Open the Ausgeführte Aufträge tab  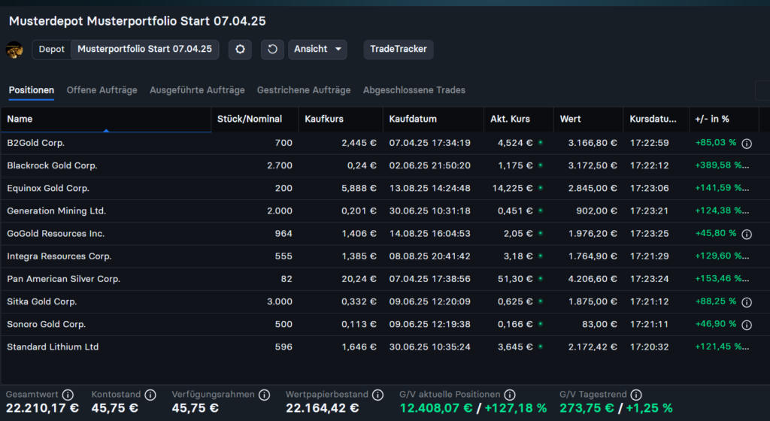coord(197,90)
